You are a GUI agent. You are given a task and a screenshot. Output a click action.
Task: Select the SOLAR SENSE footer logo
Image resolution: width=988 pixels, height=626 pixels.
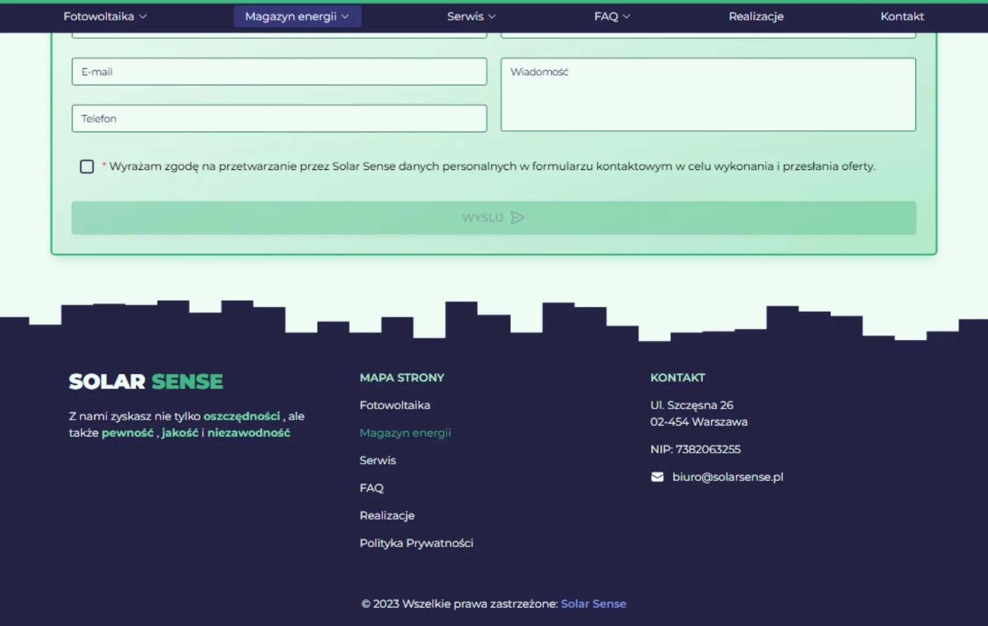point(146,381)
